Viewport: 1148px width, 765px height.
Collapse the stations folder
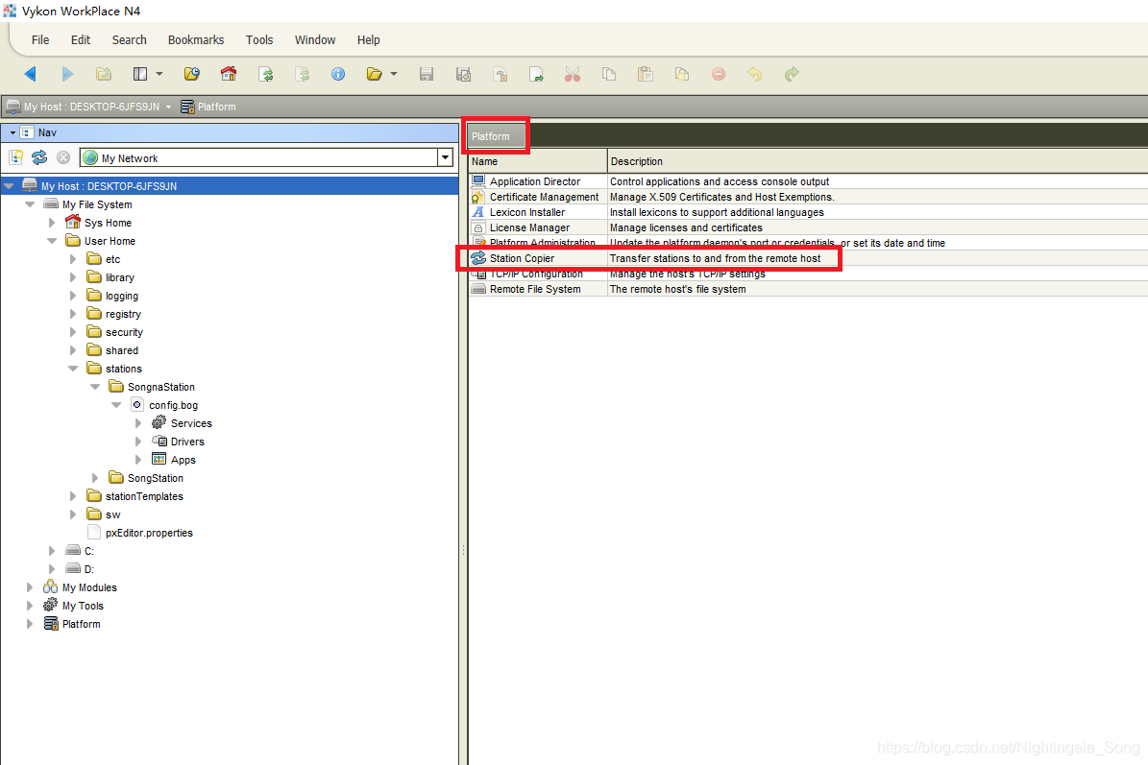point(73,370)
